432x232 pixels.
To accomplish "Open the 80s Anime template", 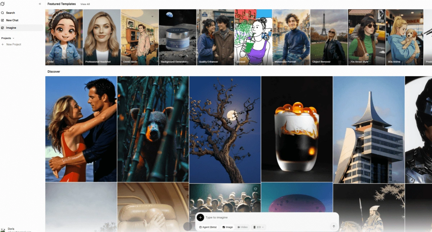I will click(405, 37).
